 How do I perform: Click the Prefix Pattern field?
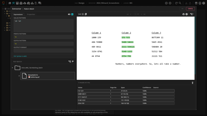(x=43, y=37)
